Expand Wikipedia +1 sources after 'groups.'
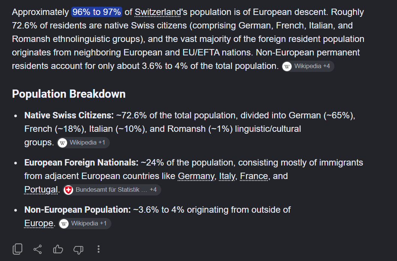397x261 pixels. click(x=84, y=143)
